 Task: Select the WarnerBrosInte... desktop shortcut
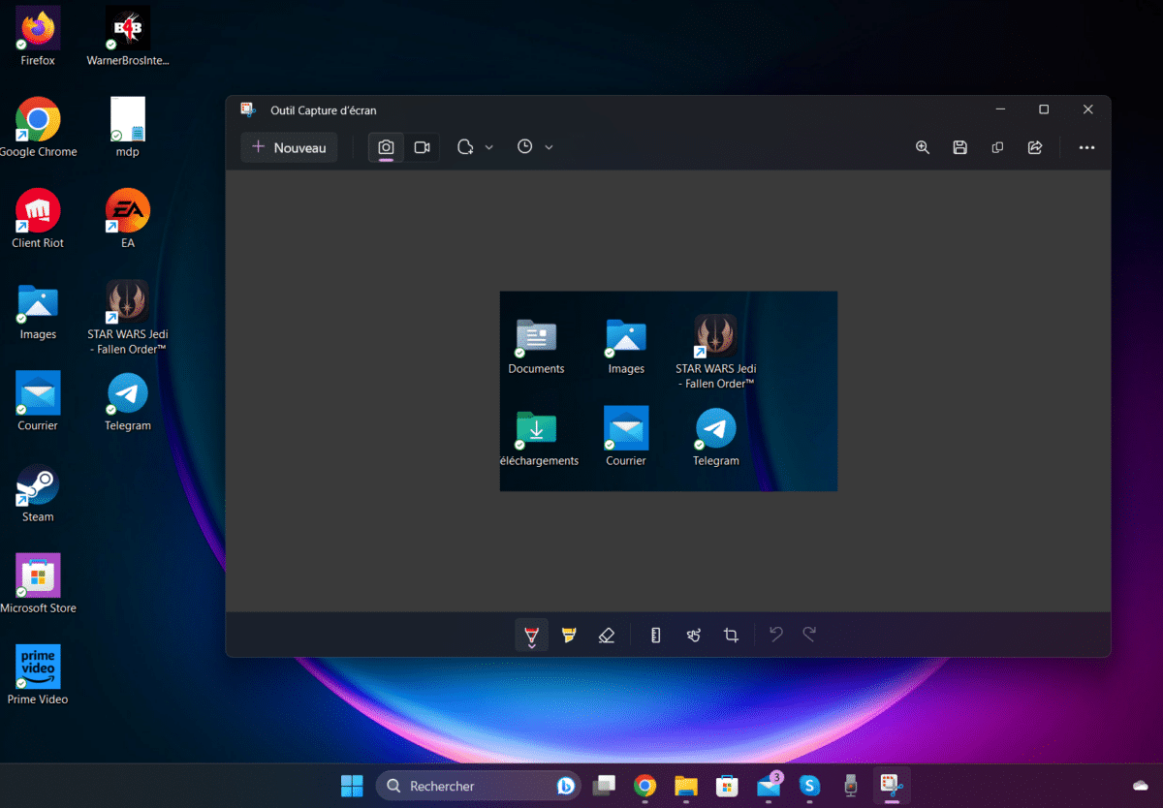coord(128,37)
